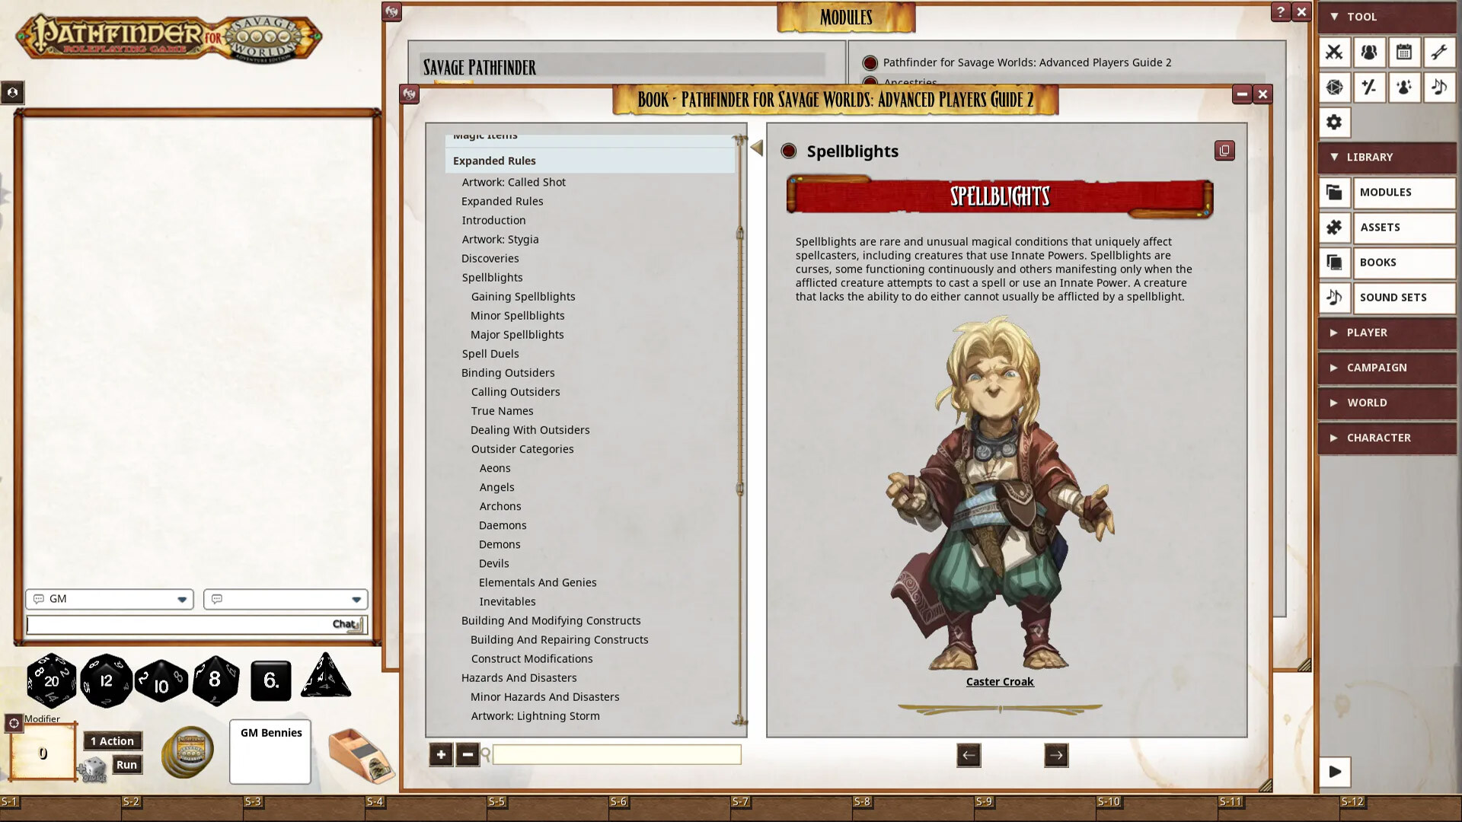Click the red marker beside Spellblights heading
Screen dimensions: 1462x822
pos(787,151)
